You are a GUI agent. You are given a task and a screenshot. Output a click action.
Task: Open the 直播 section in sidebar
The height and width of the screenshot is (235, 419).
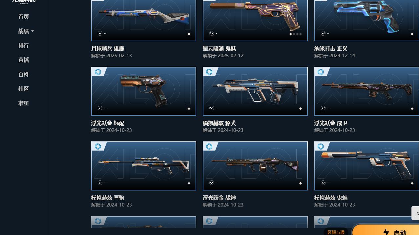point(24,60)
